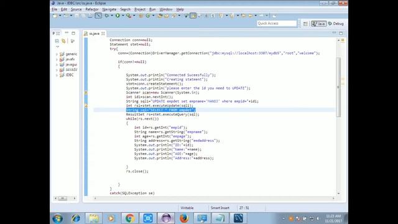398x224 pixels.
Task: Expand the javafx project tree node
Action: [57, 59]
